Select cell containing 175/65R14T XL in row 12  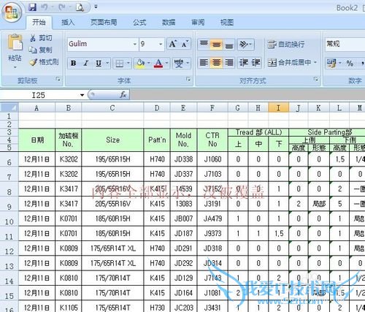112,248
